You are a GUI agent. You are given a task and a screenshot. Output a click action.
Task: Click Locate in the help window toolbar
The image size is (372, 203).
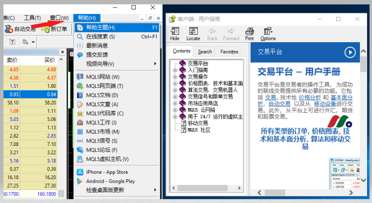tap(193, 34)
